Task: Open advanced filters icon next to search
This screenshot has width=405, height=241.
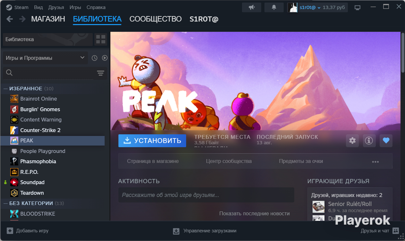Action: click(x=101, y=73)
